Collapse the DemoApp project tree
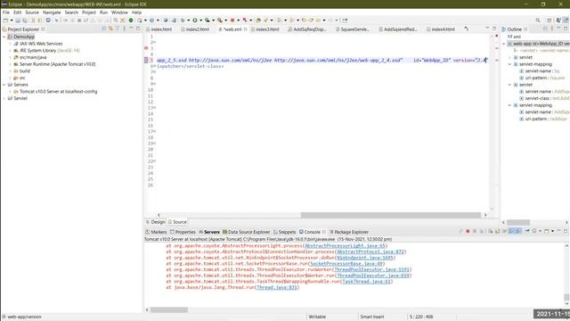 click(4, 37)
